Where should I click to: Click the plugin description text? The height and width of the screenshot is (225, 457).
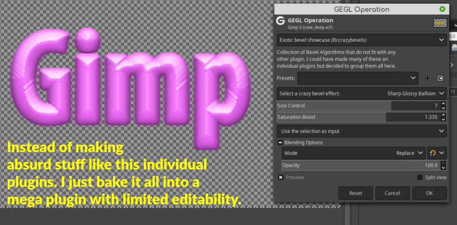tap(336, 59)
